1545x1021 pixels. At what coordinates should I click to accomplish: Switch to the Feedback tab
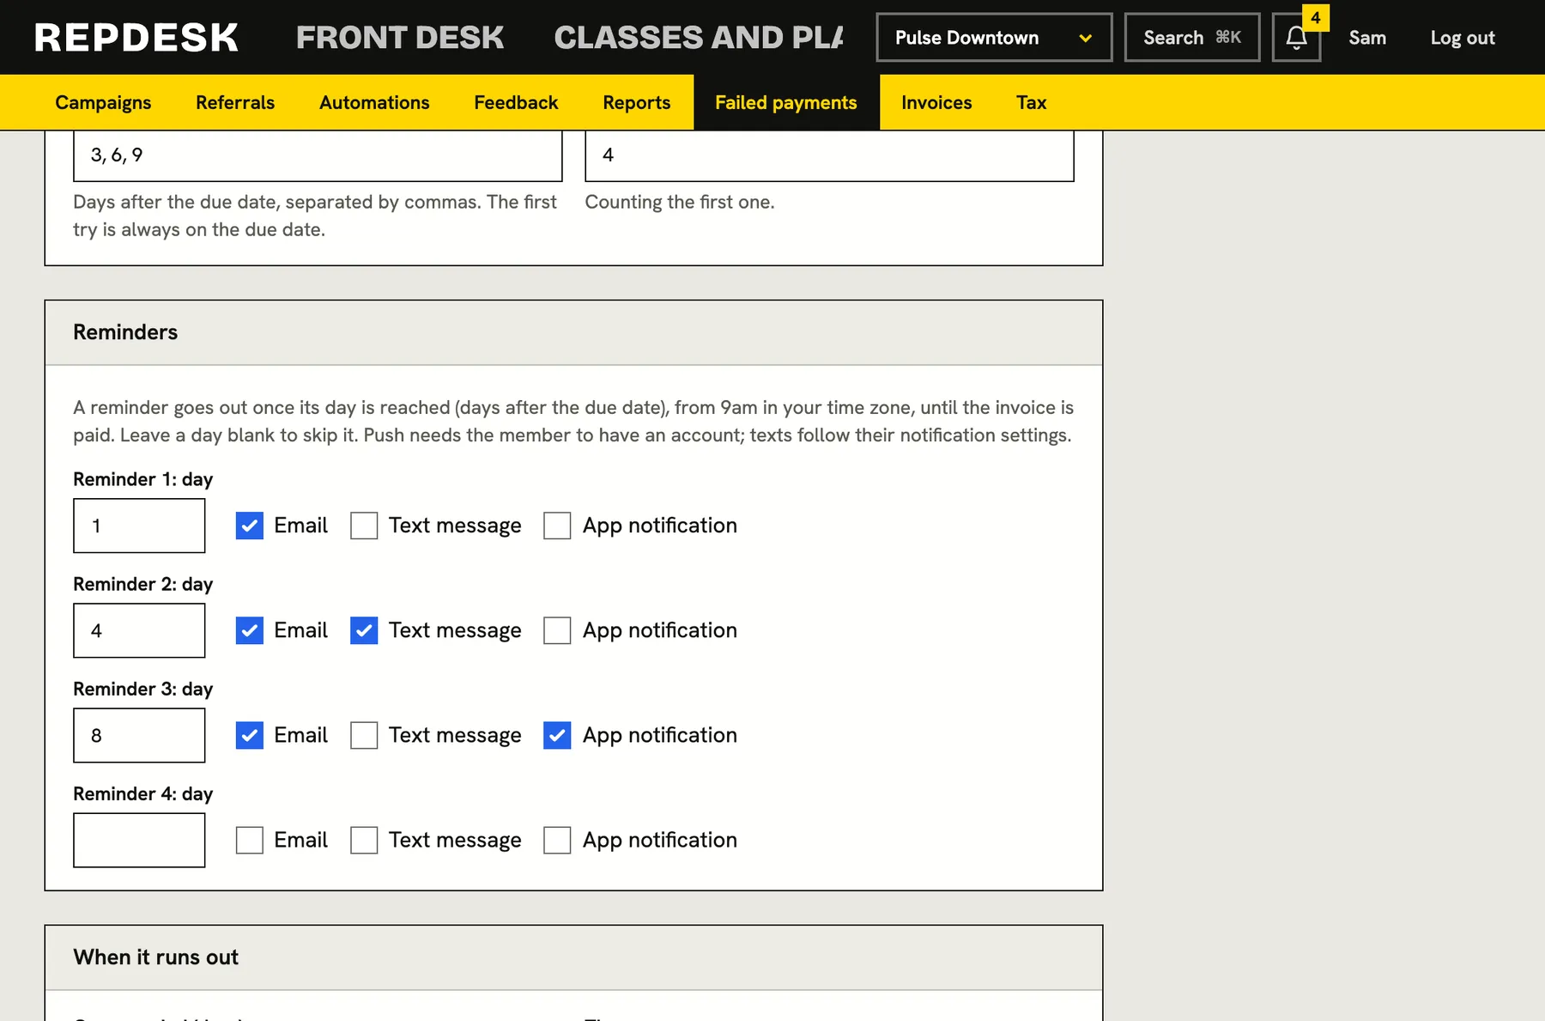click(x=516, y=102)
